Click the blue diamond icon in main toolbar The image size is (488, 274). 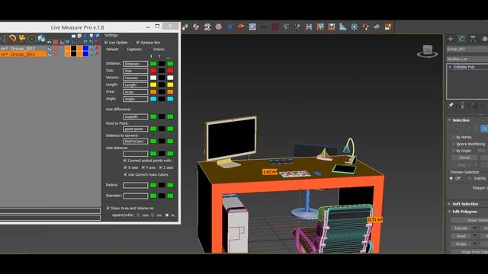[x=230, y=27]
